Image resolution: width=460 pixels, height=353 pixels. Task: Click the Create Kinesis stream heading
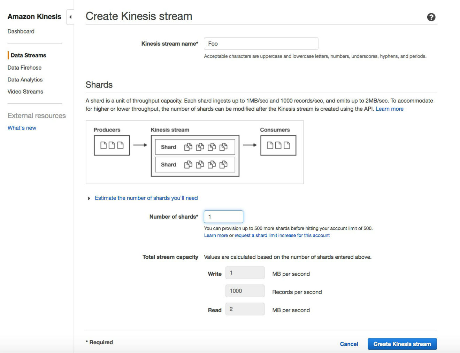pos(139,16)
